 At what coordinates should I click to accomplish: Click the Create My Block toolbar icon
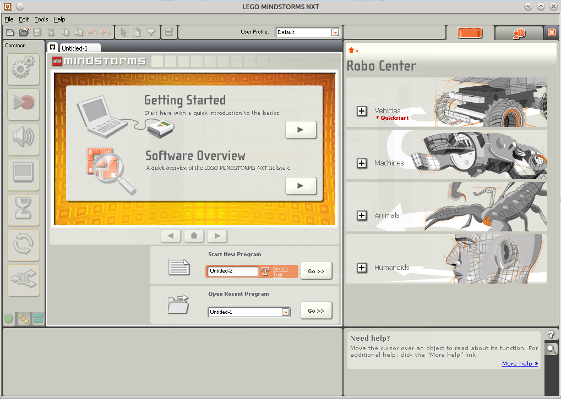[x=169, y=32]
